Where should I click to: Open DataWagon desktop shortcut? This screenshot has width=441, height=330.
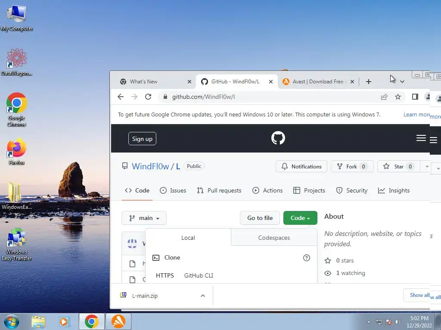click(x=17, y=62)
